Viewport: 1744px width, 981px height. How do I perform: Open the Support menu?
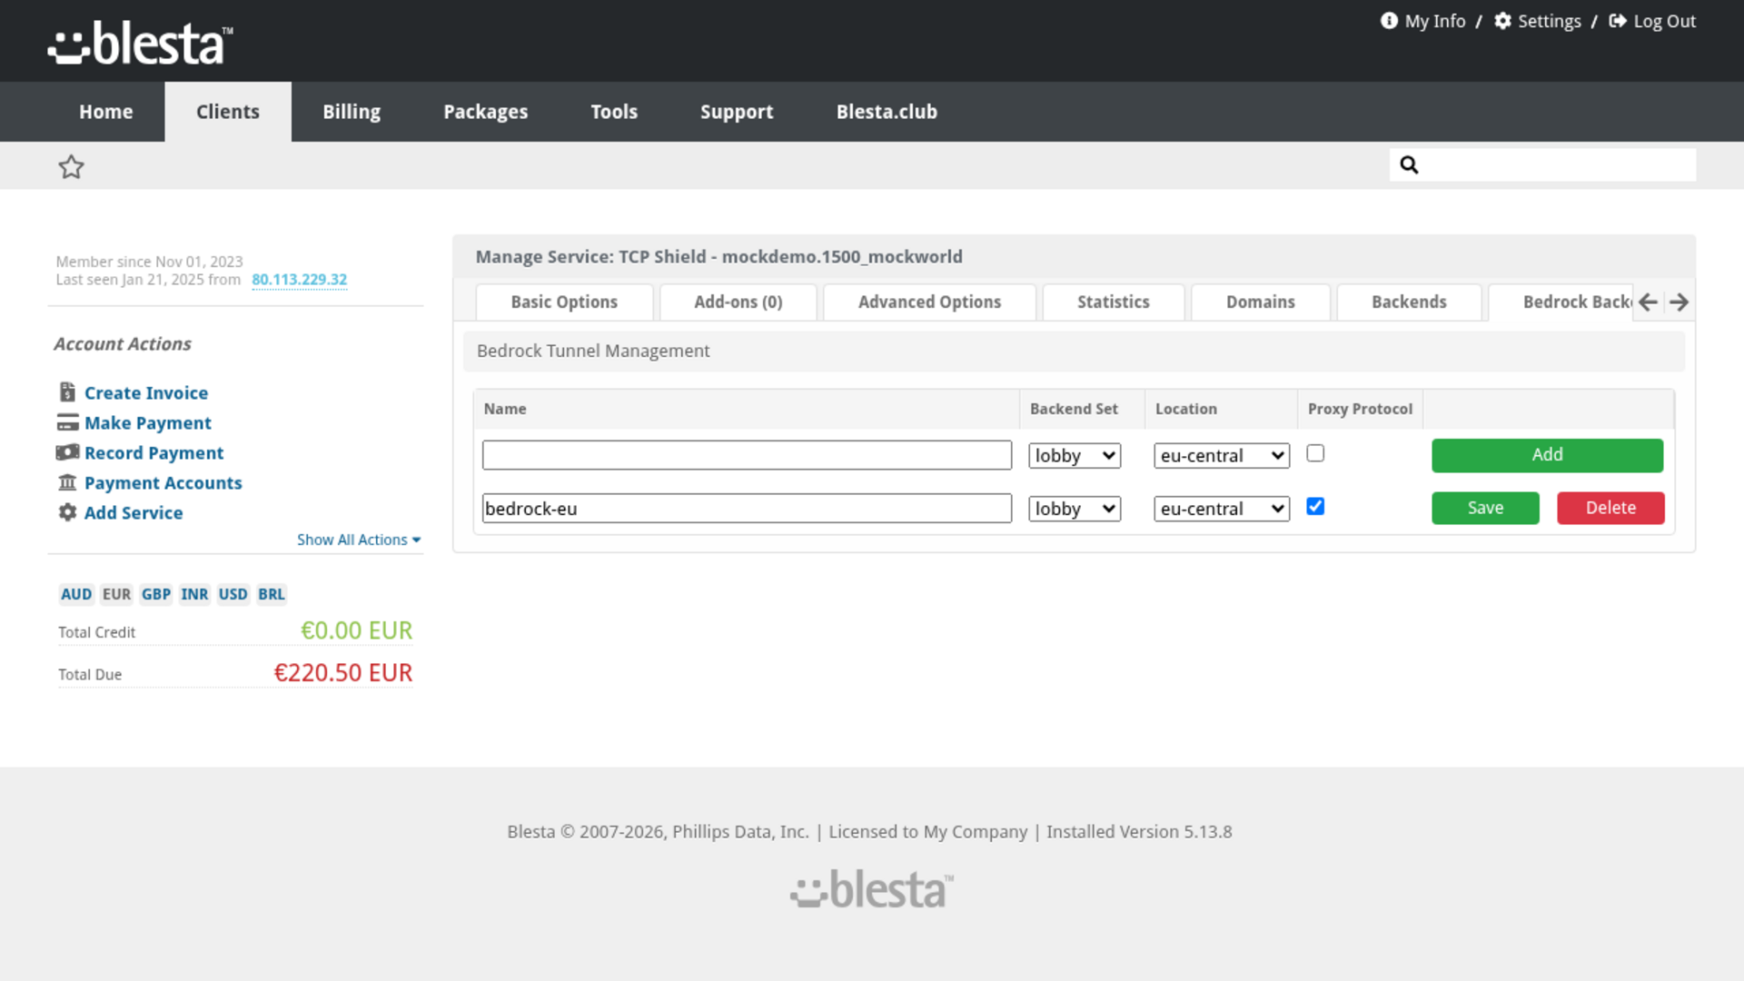click(x=737, y=112)
